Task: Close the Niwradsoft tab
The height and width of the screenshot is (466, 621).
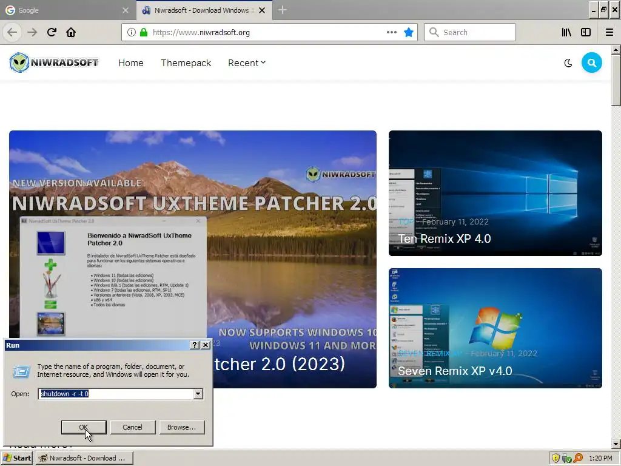Action: click(262, 10)
